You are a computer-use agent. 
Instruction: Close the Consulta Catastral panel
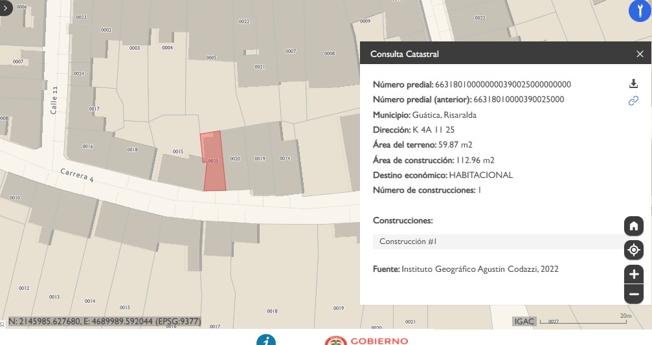(x=640, y=54)
